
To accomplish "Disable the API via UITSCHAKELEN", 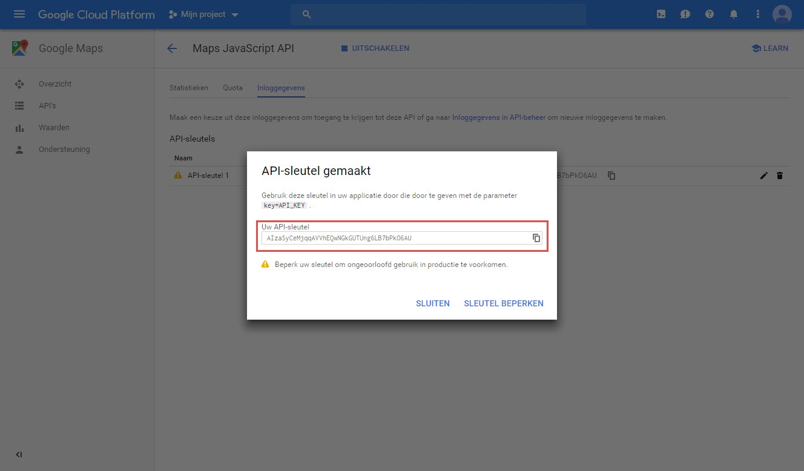I will coord(375,48).
